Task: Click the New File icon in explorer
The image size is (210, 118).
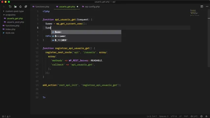Action: (10, 7)
